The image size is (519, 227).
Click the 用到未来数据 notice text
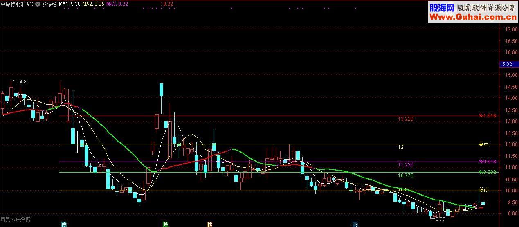point(16,219)
